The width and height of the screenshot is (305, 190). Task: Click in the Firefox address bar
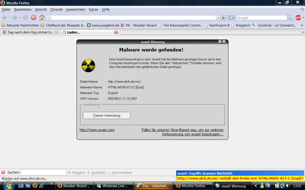point(131,18)
